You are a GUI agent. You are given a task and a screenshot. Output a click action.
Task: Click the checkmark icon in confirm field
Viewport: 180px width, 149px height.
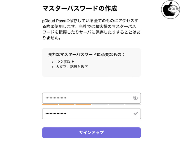[136, 113]
